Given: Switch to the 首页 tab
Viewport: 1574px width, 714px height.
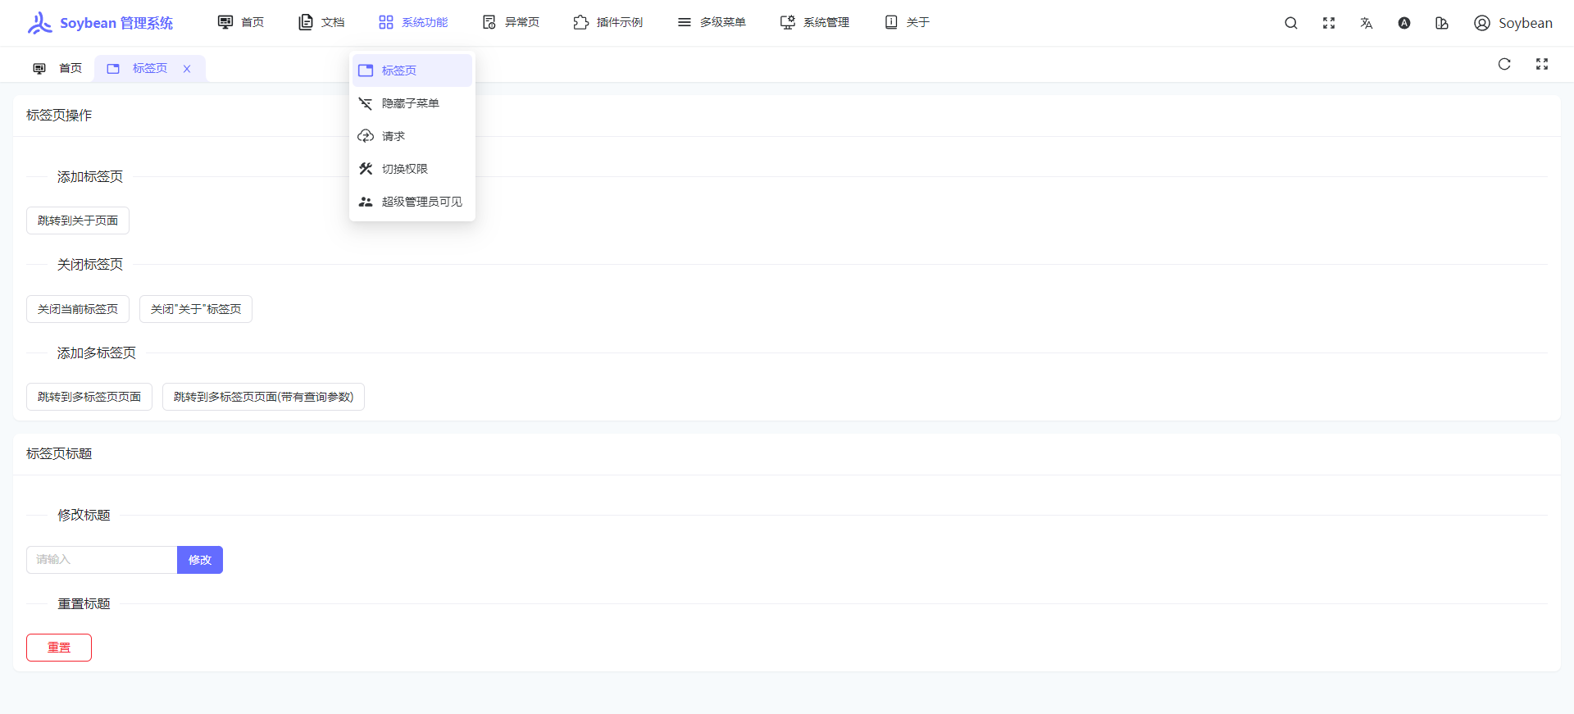Looking at the screenshot, I should click(x=57, y=69).
